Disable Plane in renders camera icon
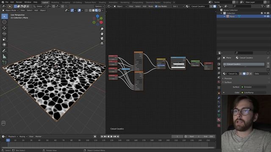 click(268, 16)
